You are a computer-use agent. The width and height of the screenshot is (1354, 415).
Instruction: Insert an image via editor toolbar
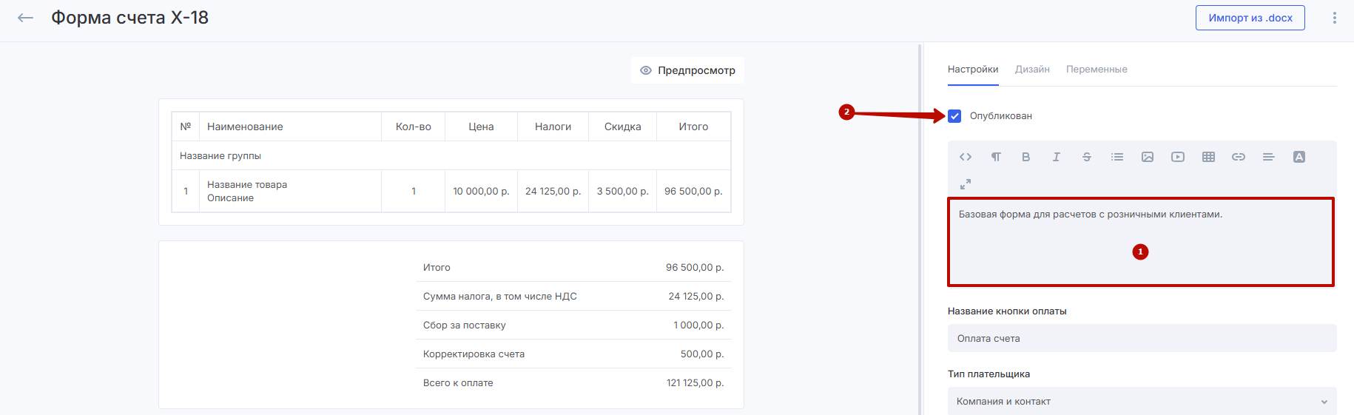point(1148,157)
